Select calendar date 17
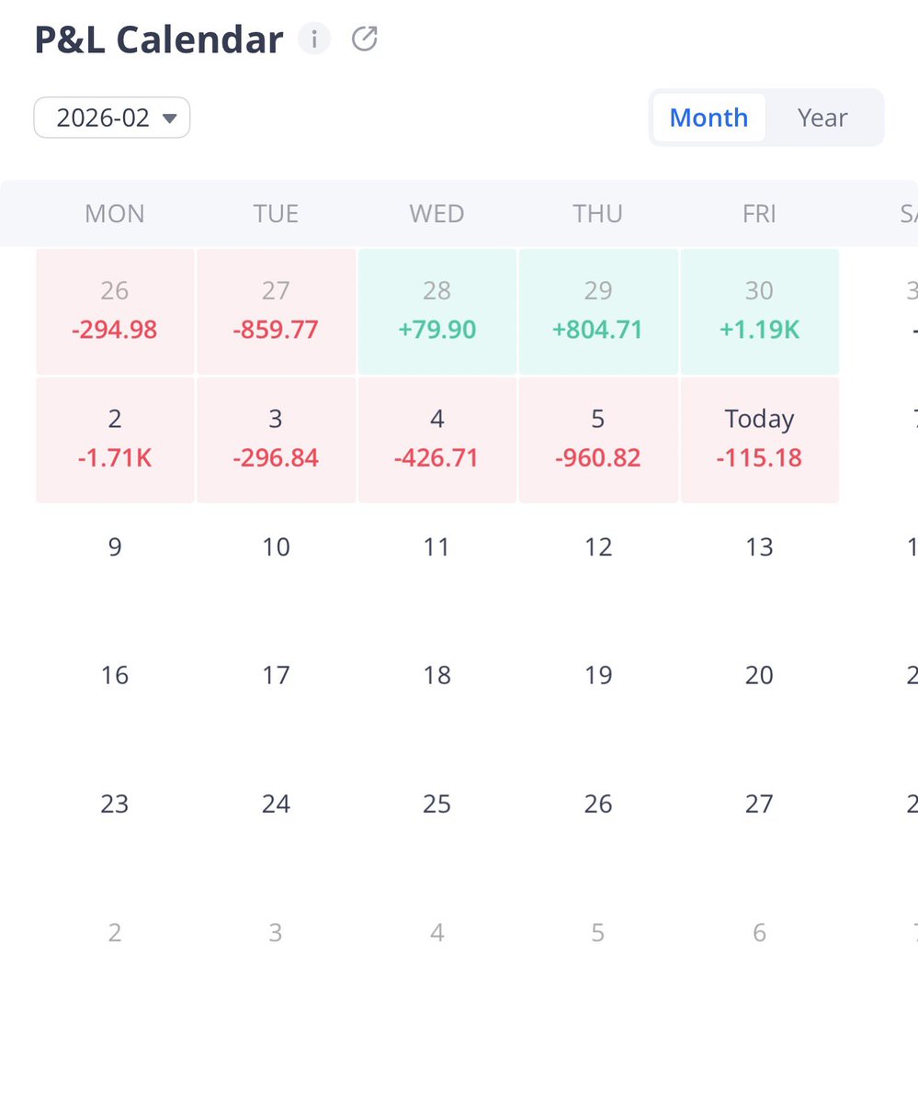 click(x=276, y=676)
